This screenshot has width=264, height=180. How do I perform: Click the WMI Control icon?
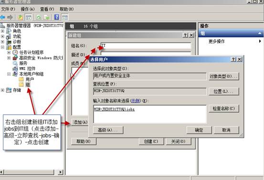click(15, 69)
